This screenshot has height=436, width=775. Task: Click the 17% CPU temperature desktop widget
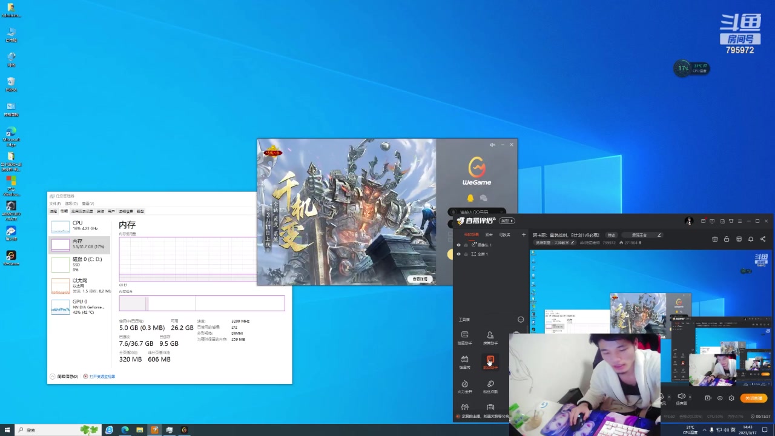click(691, 68)
